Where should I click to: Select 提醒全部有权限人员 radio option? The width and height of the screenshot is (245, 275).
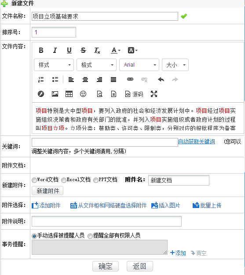pos(90,236)
